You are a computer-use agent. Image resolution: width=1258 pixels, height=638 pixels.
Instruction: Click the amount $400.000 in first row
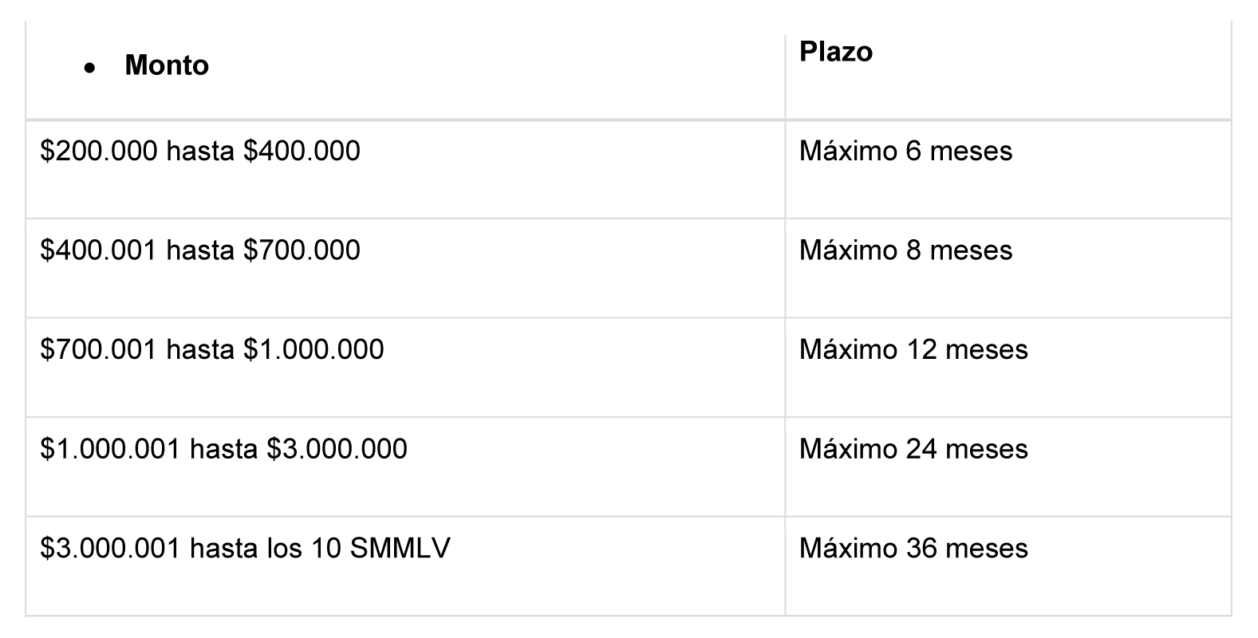(302, 151)
